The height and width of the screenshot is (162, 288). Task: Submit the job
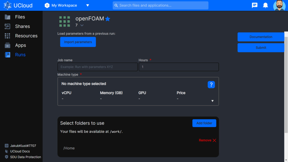click(261, 48)
